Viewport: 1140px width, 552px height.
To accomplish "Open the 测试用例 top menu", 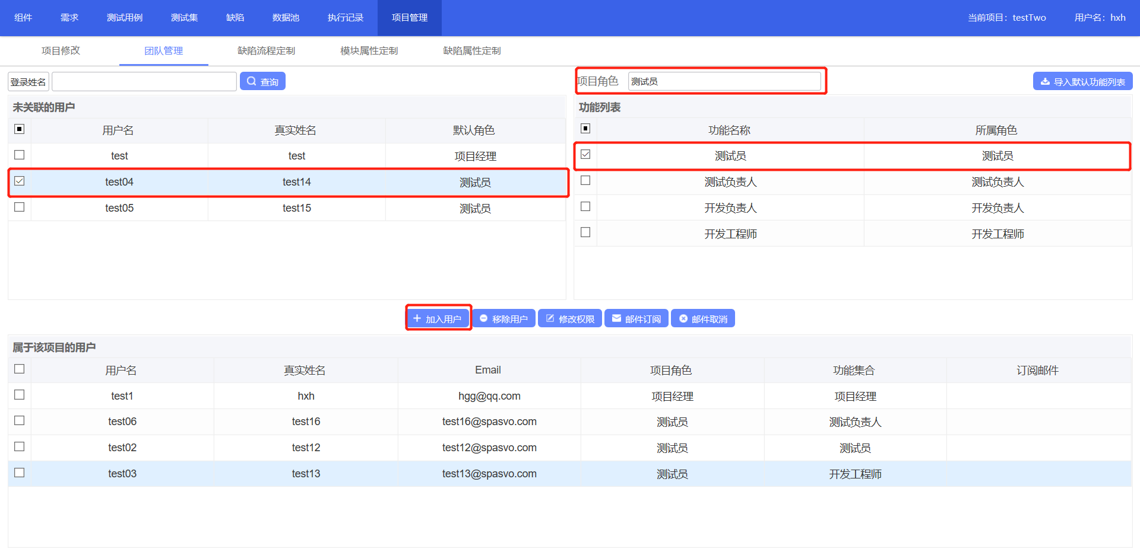I will coord(125,18).
